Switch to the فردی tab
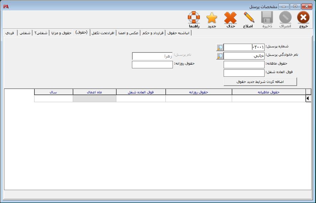This screenshot has width=316, height=203. coord(10,33)
